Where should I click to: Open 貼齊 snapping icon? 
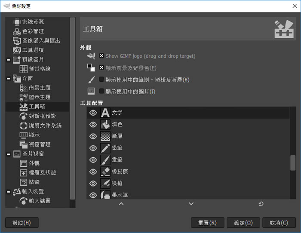(x=24, y=182)
